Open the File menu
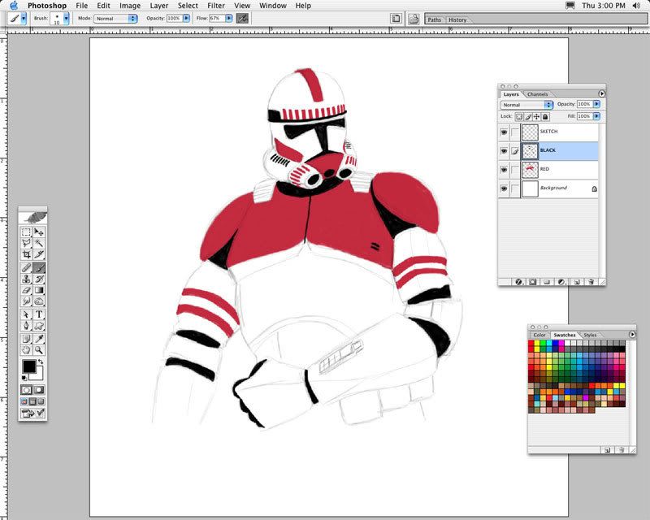 82,6
